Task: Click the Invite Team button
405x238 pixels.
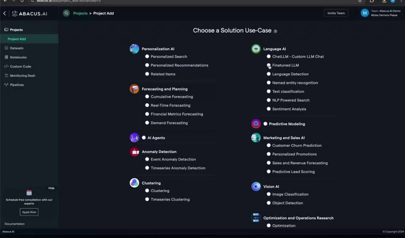Action: coord(336,13)
